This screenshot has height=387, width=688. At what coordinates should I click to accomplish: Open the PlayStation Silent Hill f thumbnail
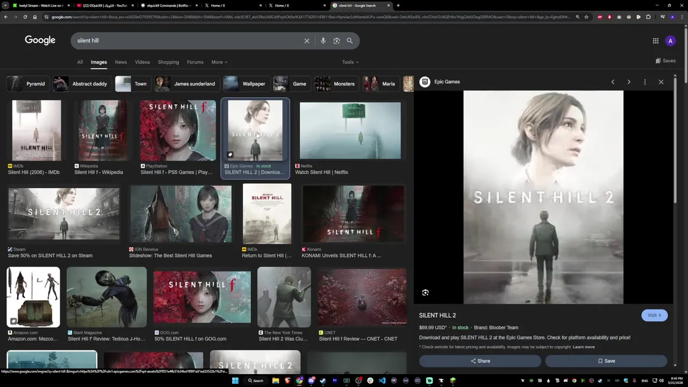pos(178,130)
